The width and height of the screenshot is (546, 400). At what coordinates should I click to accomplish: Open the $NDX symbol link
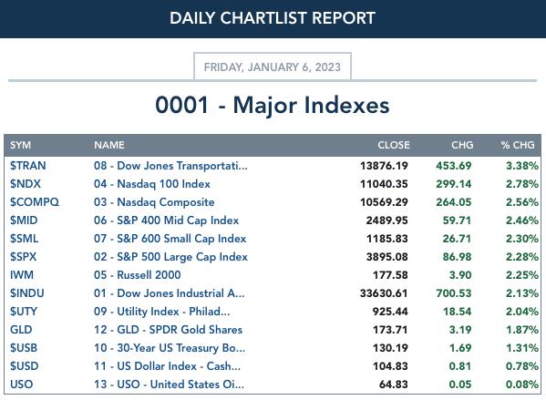(x=26, y=183)
